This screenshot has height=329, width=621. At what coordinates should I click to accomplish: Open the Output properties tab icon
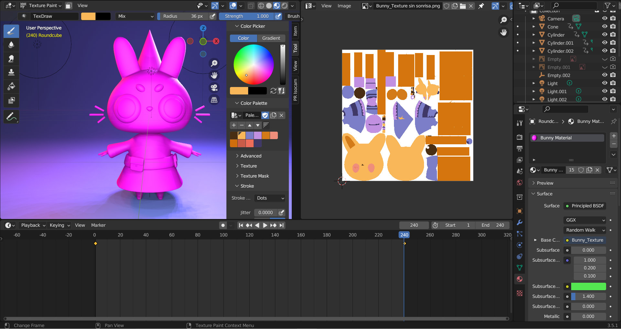(520, 148)
